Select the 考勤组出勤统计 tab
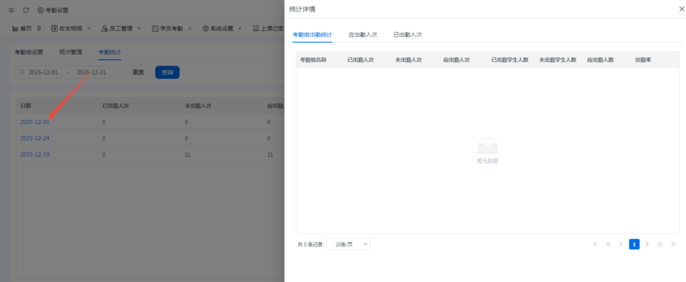 312,34
